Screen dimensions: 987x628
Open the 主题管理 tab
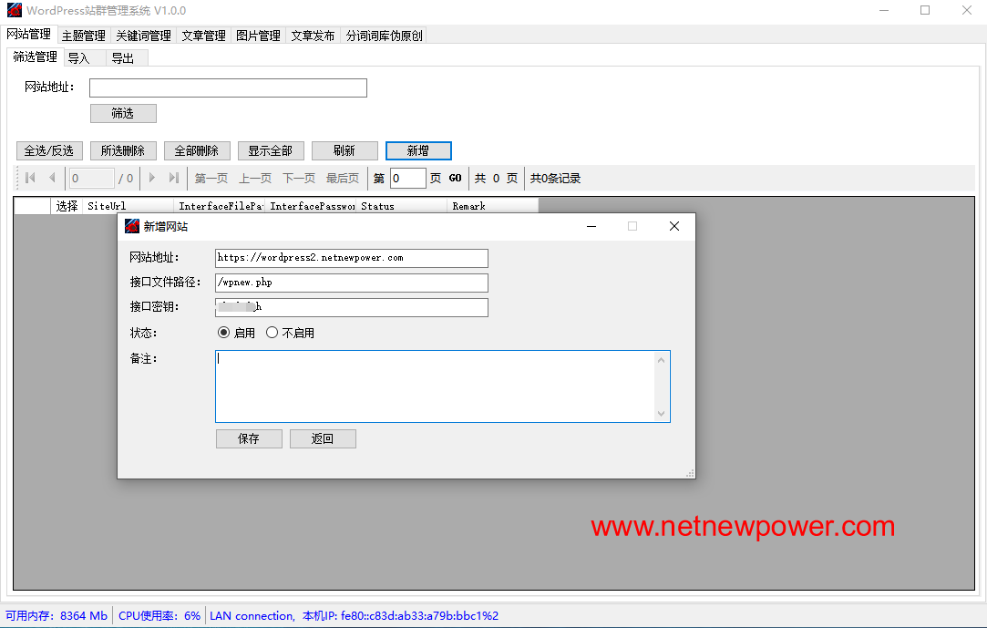tap(84, 36)
